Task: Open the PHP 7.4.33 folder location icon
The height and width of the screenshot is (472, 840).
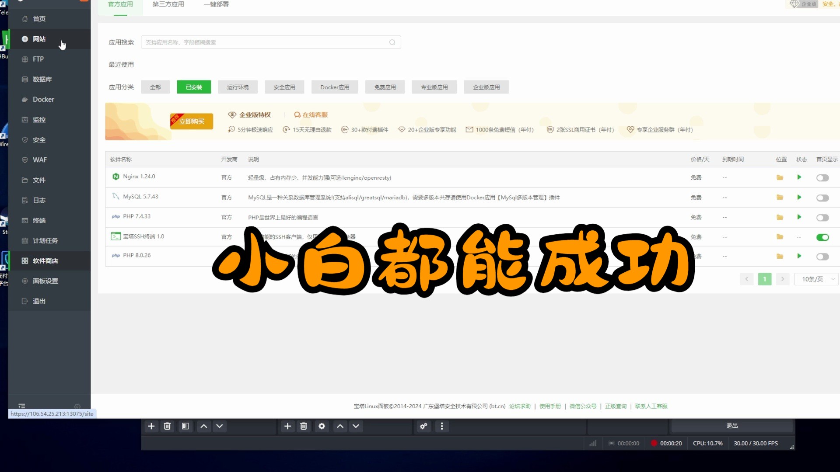Action: (x=780, y=217)
